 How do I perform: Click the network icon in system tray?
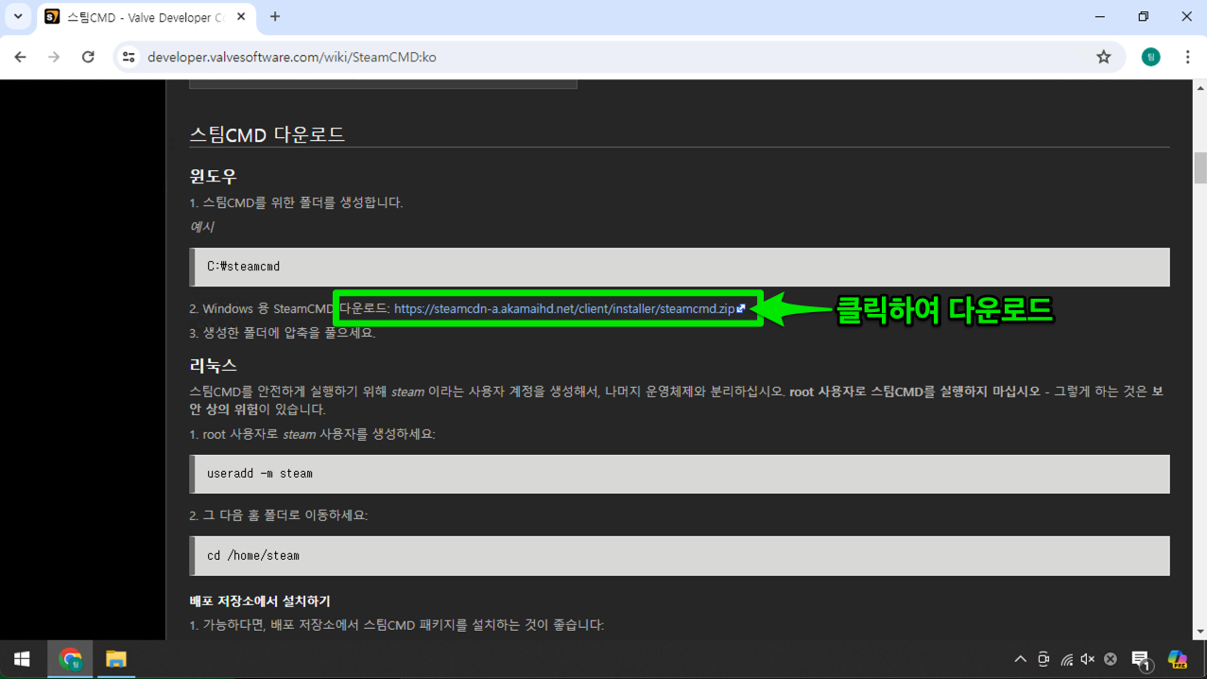1066,659
